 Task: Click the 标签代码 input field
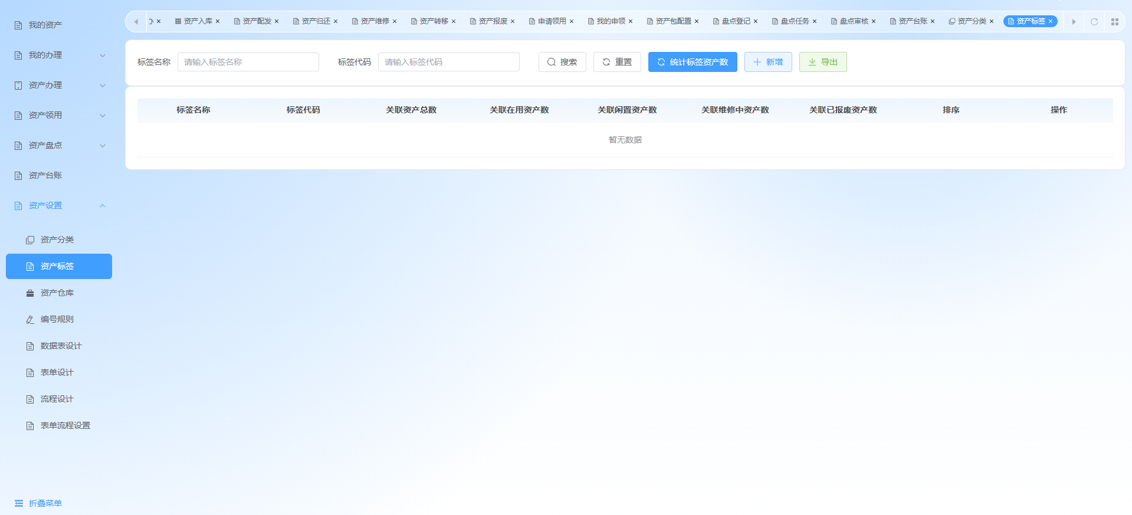(449, 62)
